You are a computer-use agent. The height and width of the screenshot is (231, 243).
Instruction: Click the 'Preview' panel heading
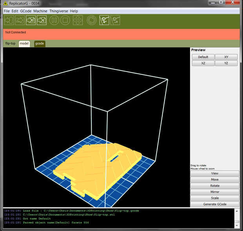click(x=198, y=50)
